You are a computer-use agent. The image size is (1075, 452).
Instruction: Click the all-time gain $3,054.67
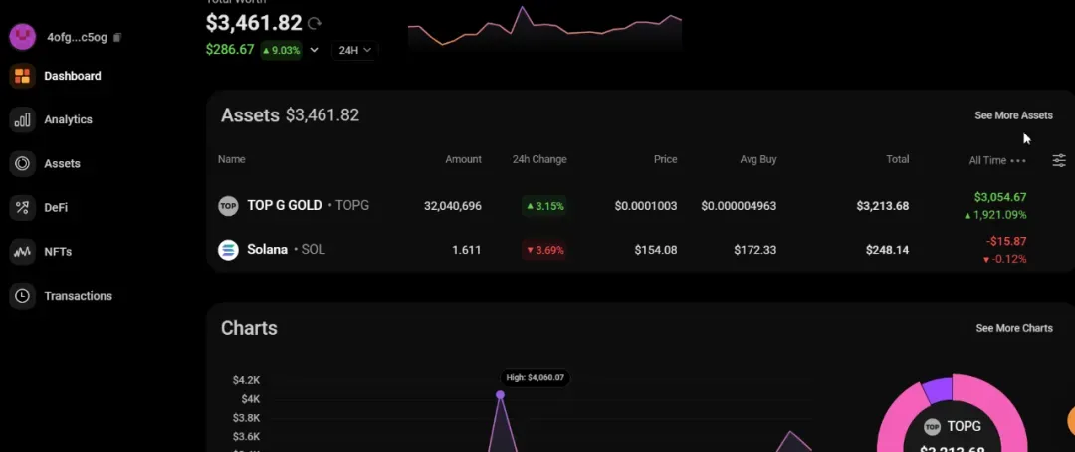coord(1000,197)
